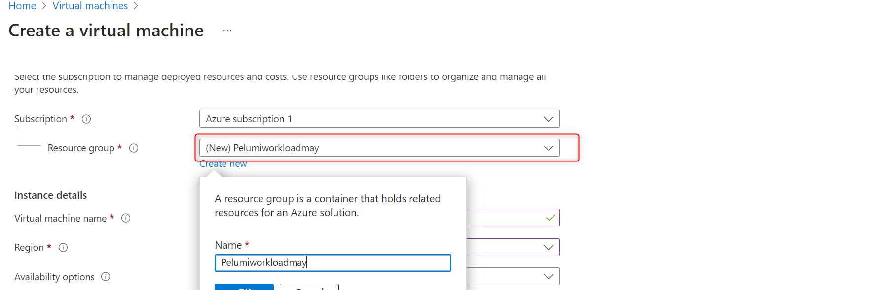Cancel the new resource group popup
Viewport: 892px width, 290px height.
(309, 287)
